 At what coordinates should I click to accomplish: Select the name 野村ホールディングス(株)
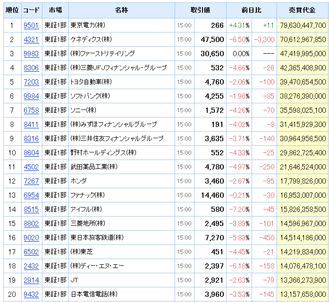[103, 153]
